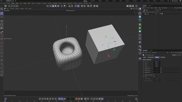Open the Spline menu
The width and height of the screenshot is (182, 102).
pyautogui.click(x=25, y=3)
